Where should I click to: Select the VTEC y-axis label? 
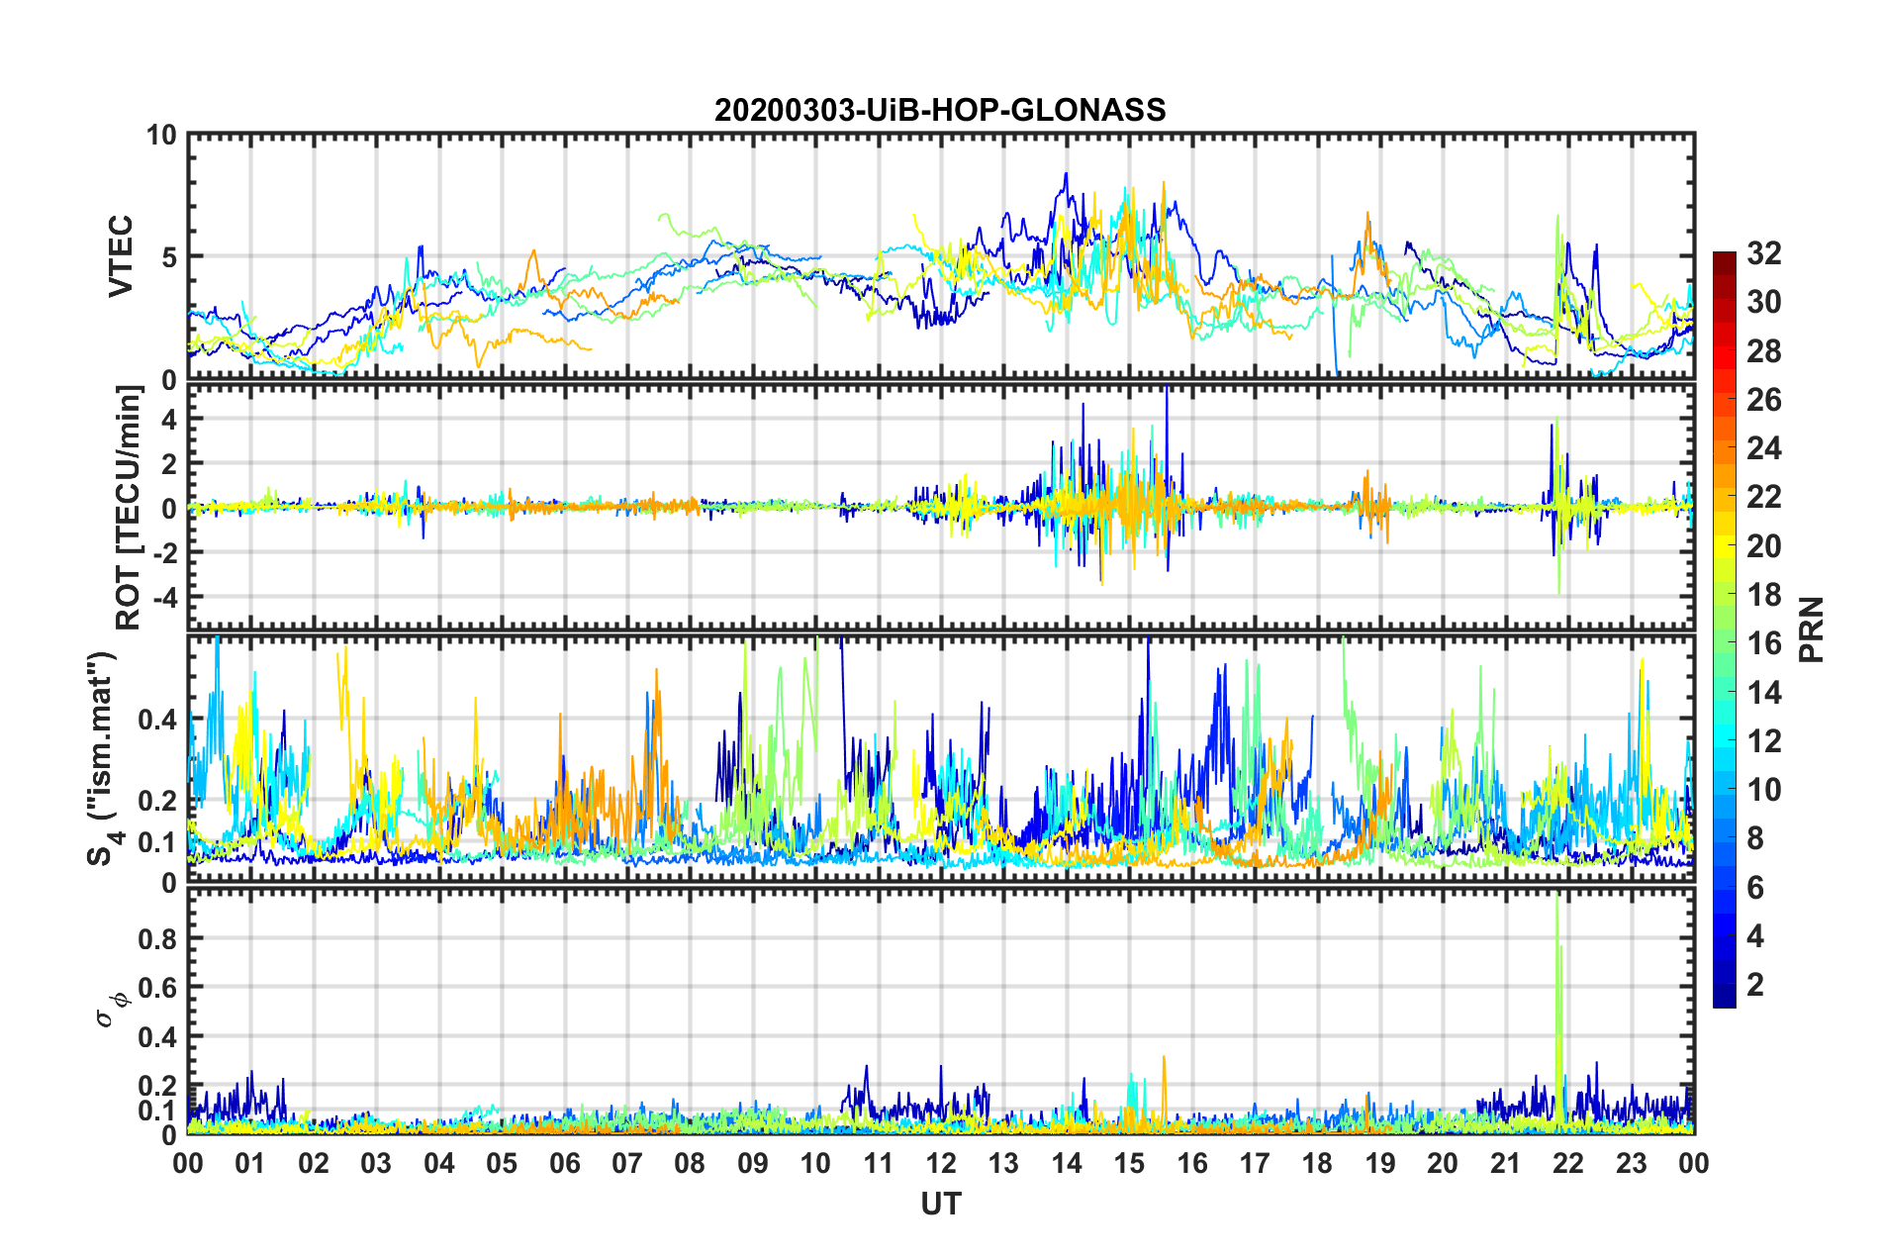120,256
